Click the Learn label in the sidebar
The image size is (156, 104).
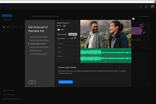tap(8, 31)
